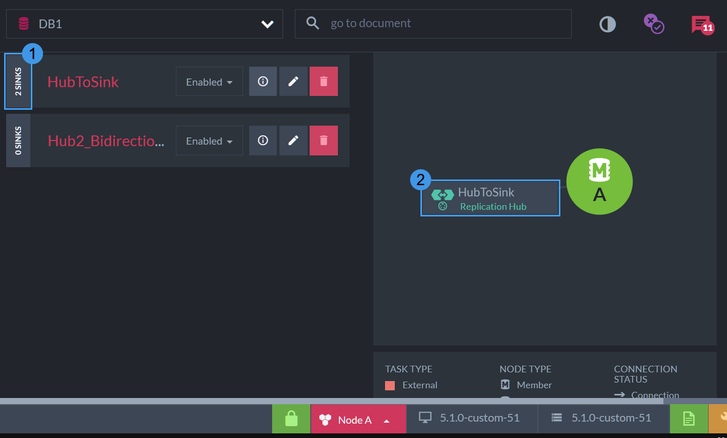Delete the HubToSink task
Screen dimensions: 727x438
click(x=324, y=82)
